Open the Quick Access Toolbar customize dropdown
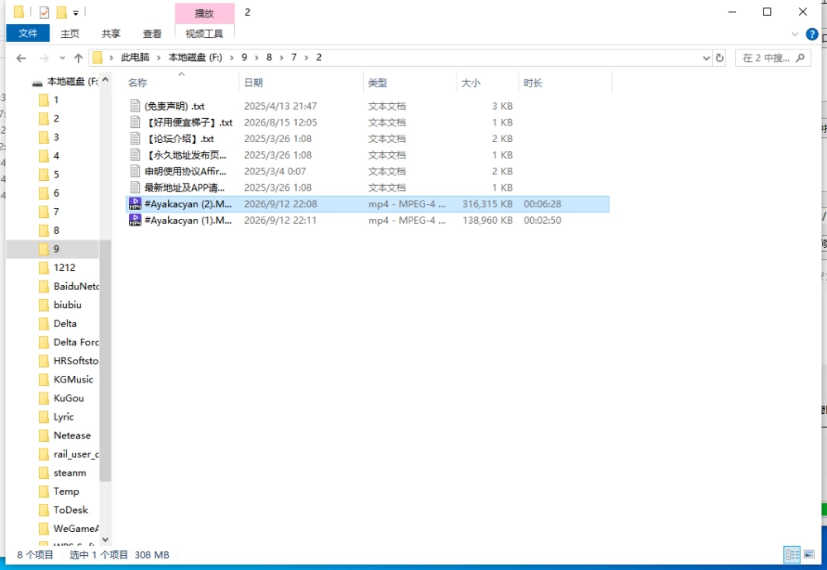Viewport: 827px width, 570px height. (75, 12)
